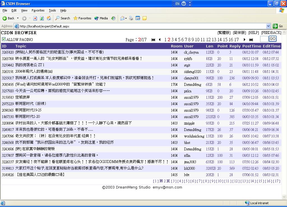Open the Back history dropdown arrow

click(x=18, y=18)
